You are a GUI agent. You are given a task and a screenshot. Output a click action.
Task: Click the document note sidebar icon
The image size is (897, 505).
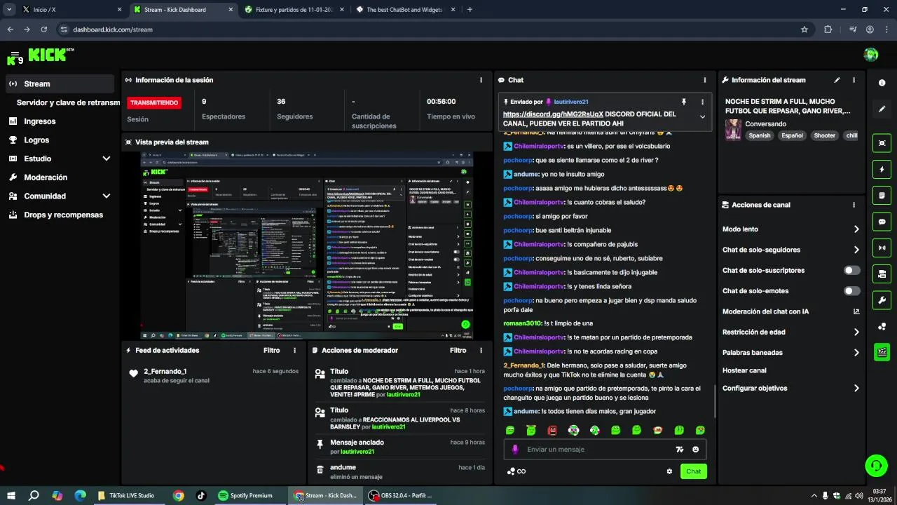click(882, 195)
